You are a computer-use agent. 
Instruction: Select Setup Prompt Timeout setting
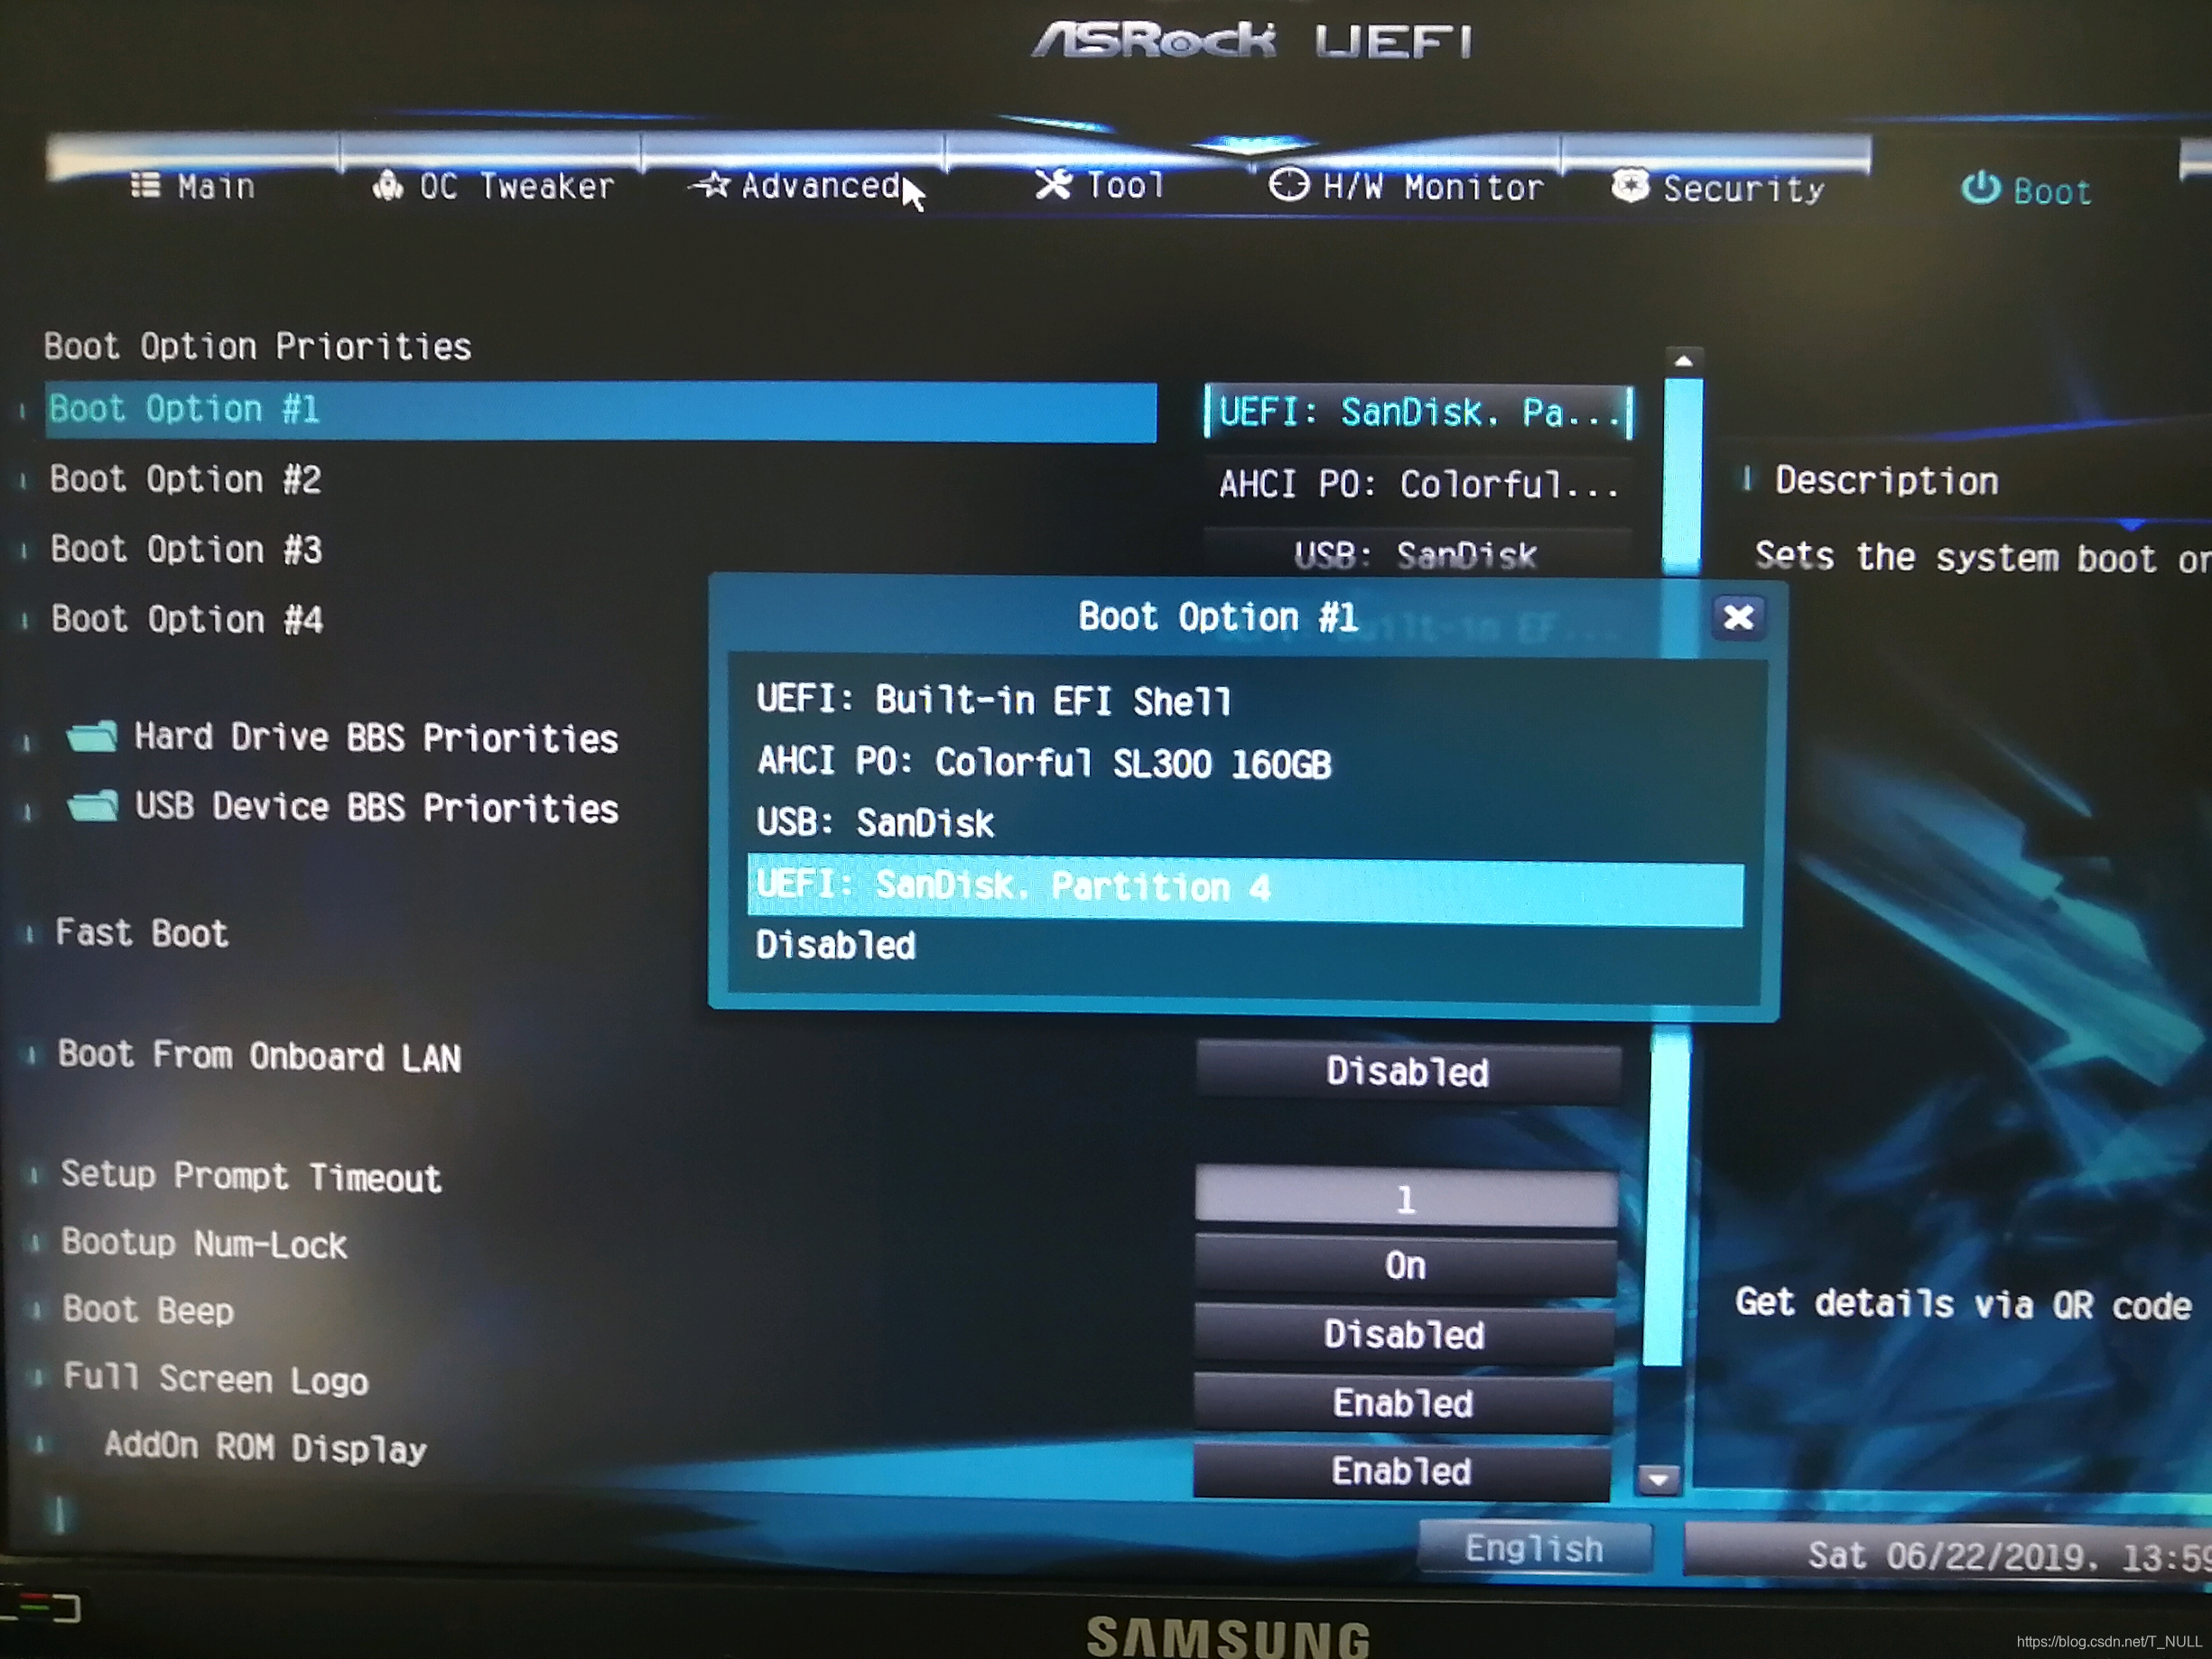click(251, 1177)
